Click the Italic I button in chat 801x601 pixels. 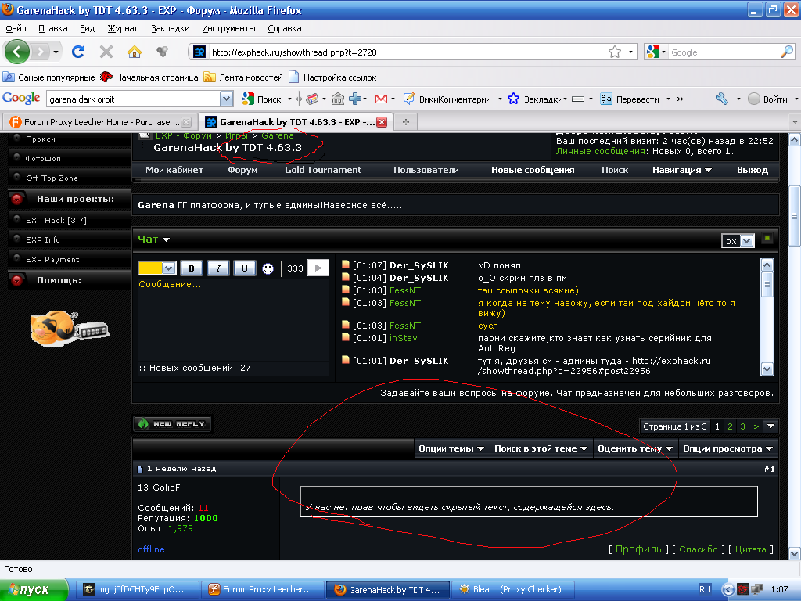click(218, 268)
